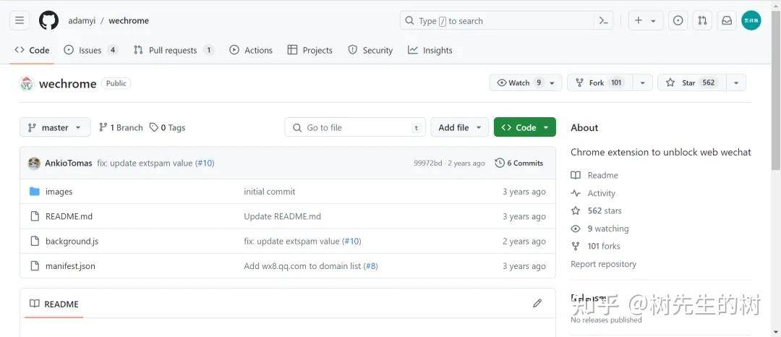
Task: Open the user profile avatar menu
Action: pos(751,20)
